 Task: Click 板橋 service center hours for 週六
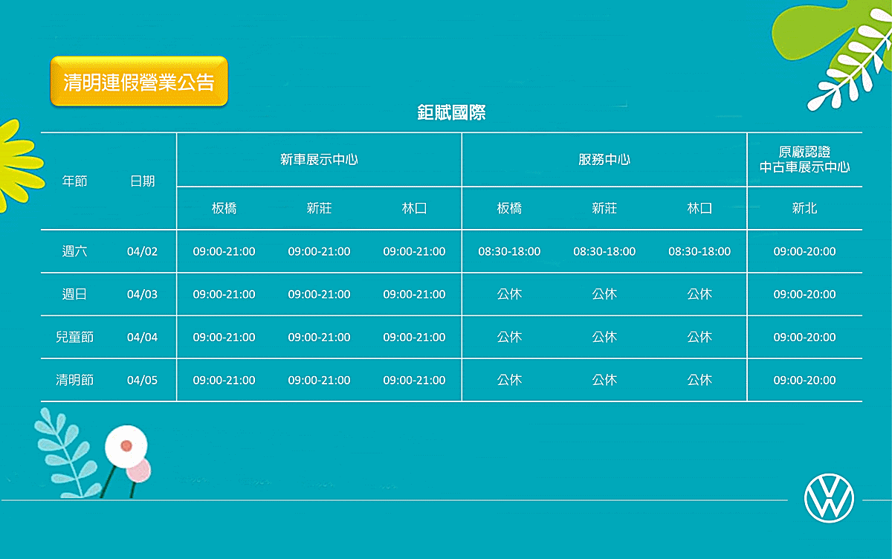tap(509, 251)
